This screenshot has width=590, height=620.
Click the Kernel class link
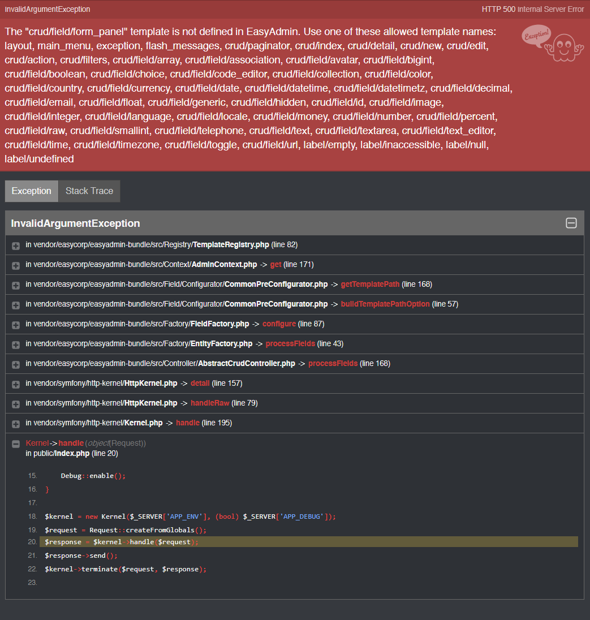[36, 443]
